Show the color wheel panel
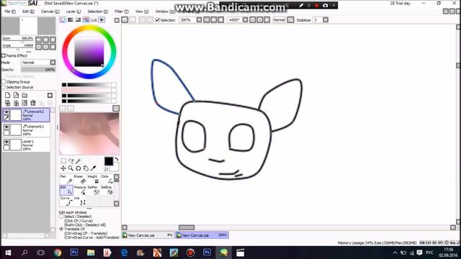This screenshot has height=259, width=461. coord(63,19)
